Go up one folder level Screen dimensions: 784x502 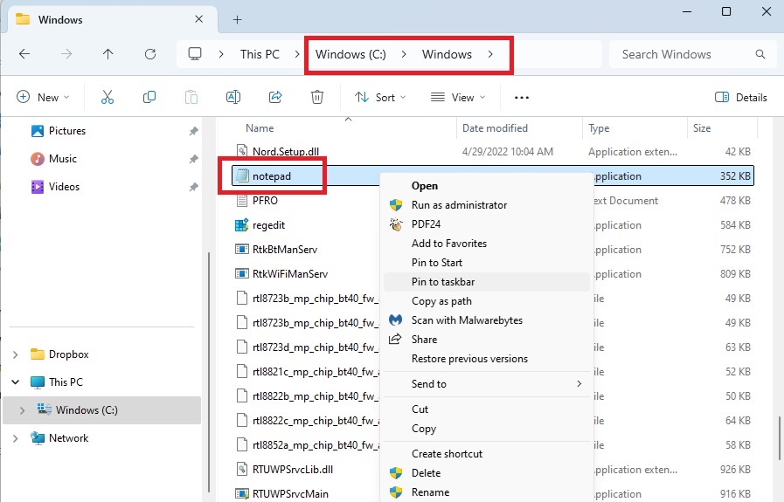(x=108, y=54)
